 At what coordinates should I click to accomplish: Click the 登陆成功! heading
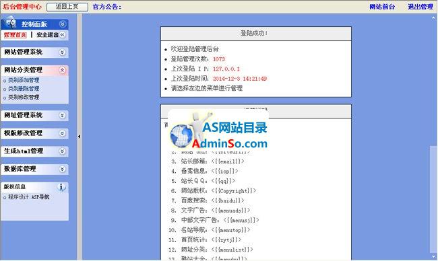click(254, 33)
